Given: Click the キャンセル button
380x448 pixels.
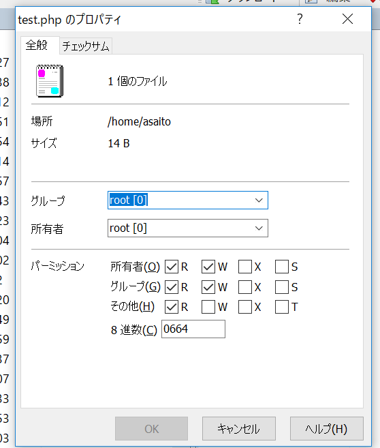Looking at the screenshot, I should pos(239,429).
